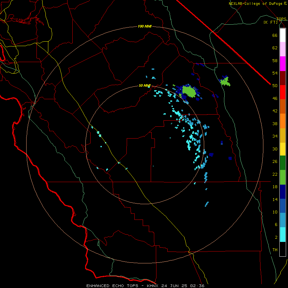Select the dark red (maroon) legend swatch
Viewport: 288px width, 288px height.
283,78
